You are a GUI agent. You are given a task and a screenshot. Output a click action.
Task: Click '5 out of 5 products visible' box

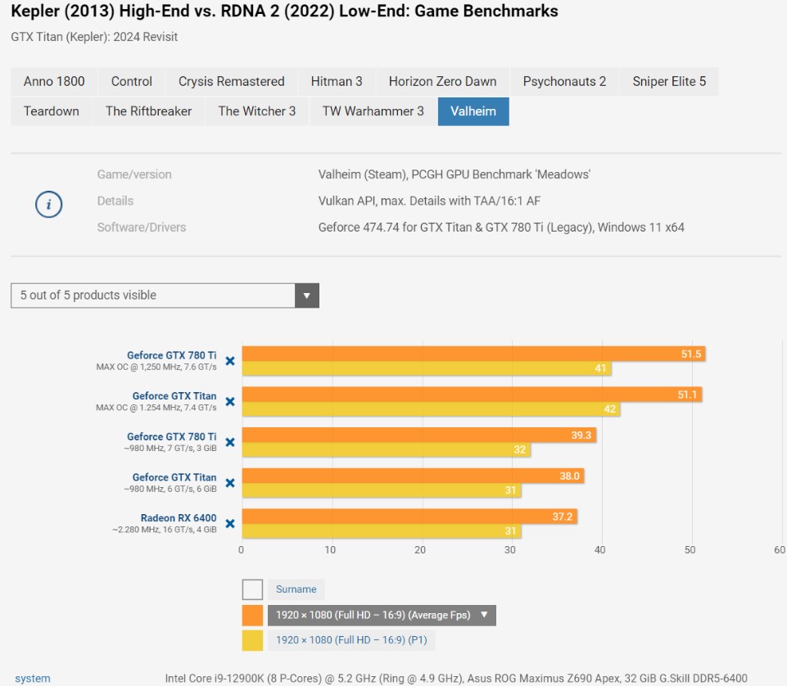165,296
